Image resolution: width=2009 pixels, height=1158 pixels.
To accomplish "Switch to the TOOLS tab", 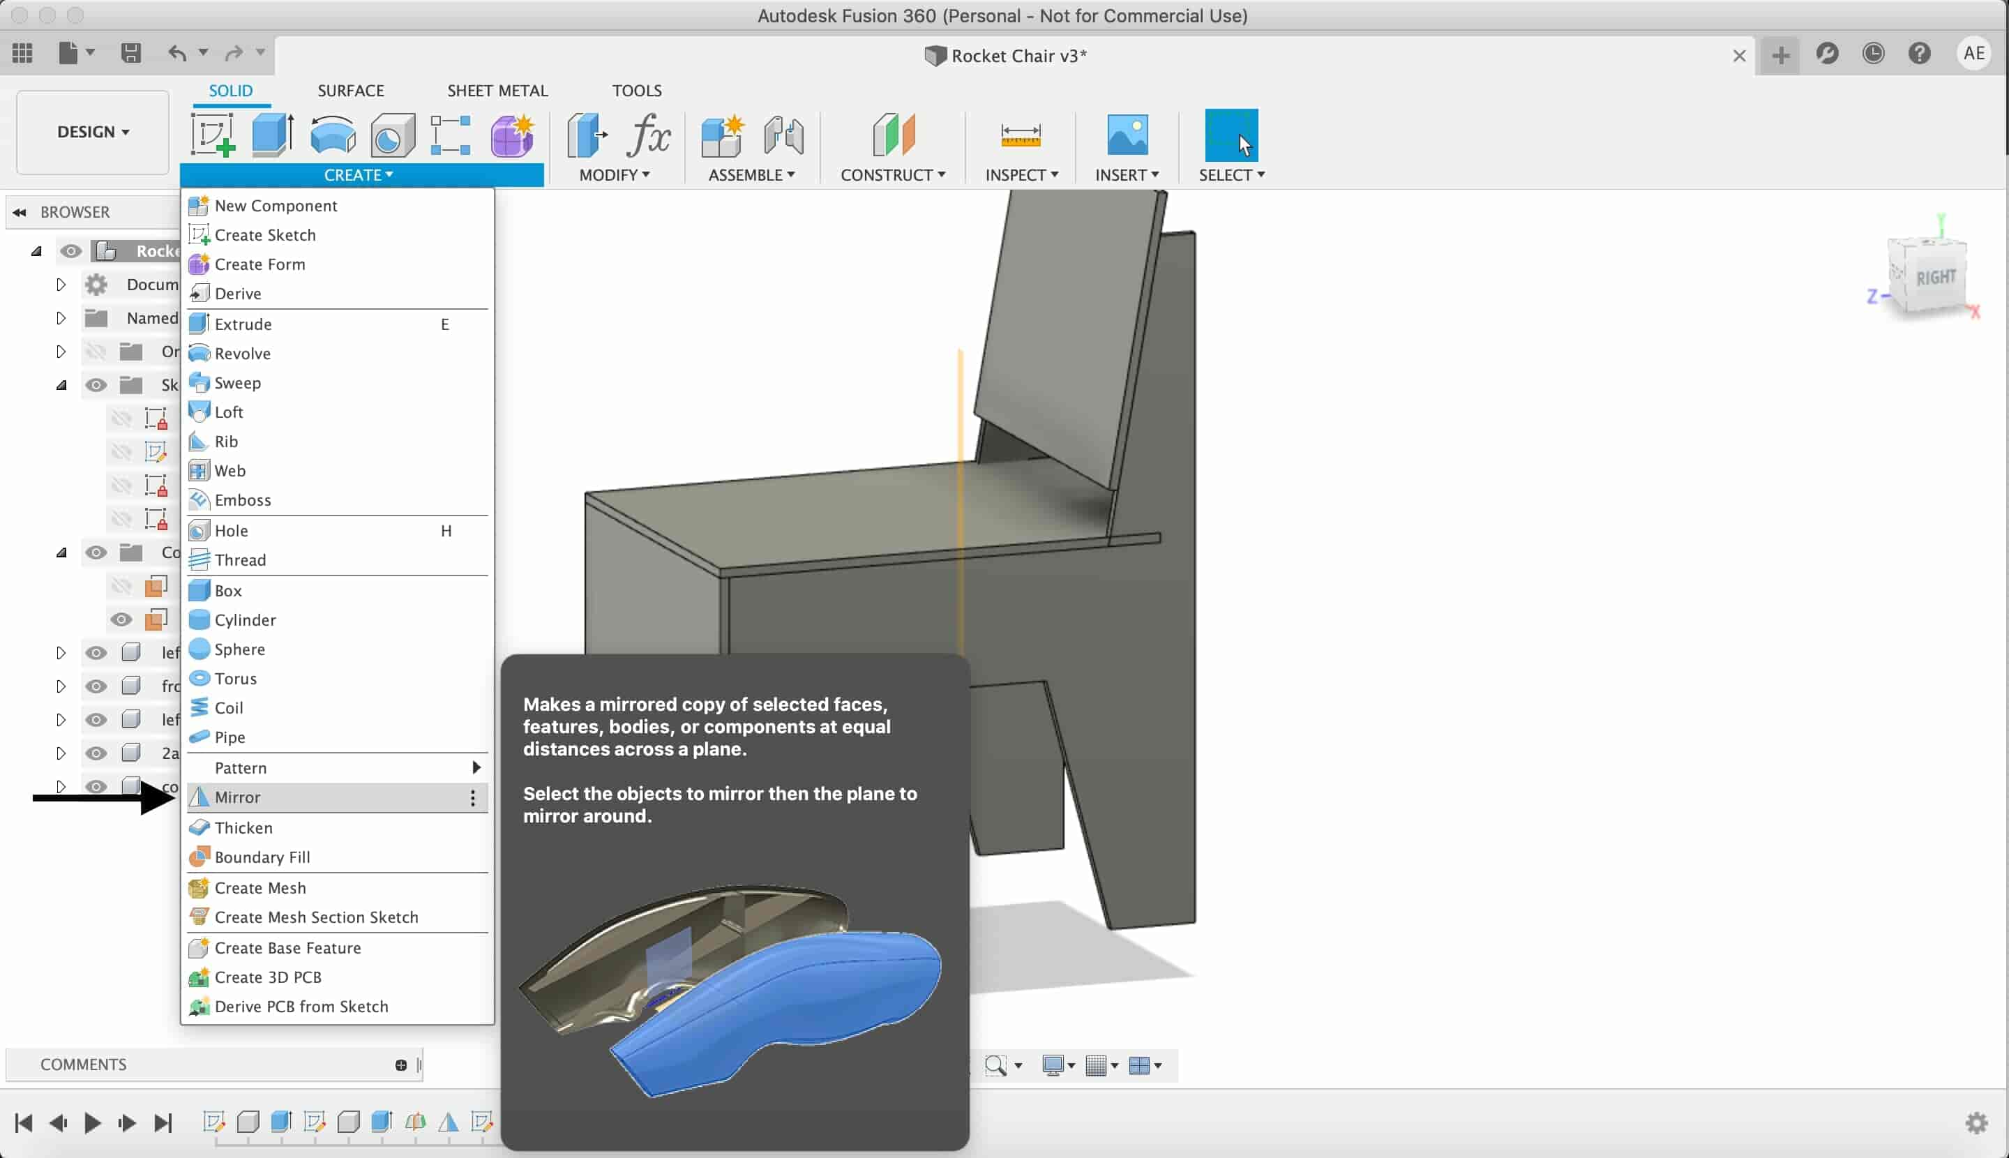I will pos(636,90).
